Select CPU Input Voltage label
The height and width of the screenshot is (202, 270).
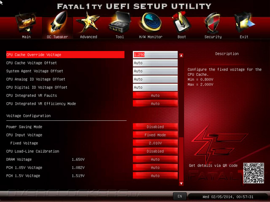click(24, 135)
